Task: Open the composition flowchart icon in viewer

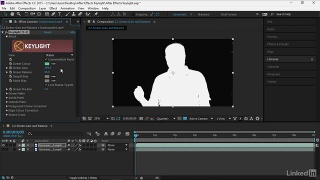Action: (x=251, y=118)
